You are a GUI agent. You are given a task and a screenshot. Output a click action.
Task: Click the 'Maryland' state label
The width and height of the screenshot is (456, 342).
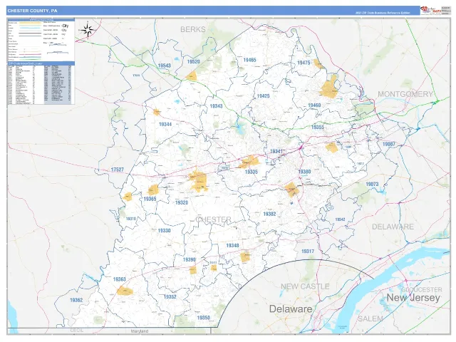[x=140, y=331]
